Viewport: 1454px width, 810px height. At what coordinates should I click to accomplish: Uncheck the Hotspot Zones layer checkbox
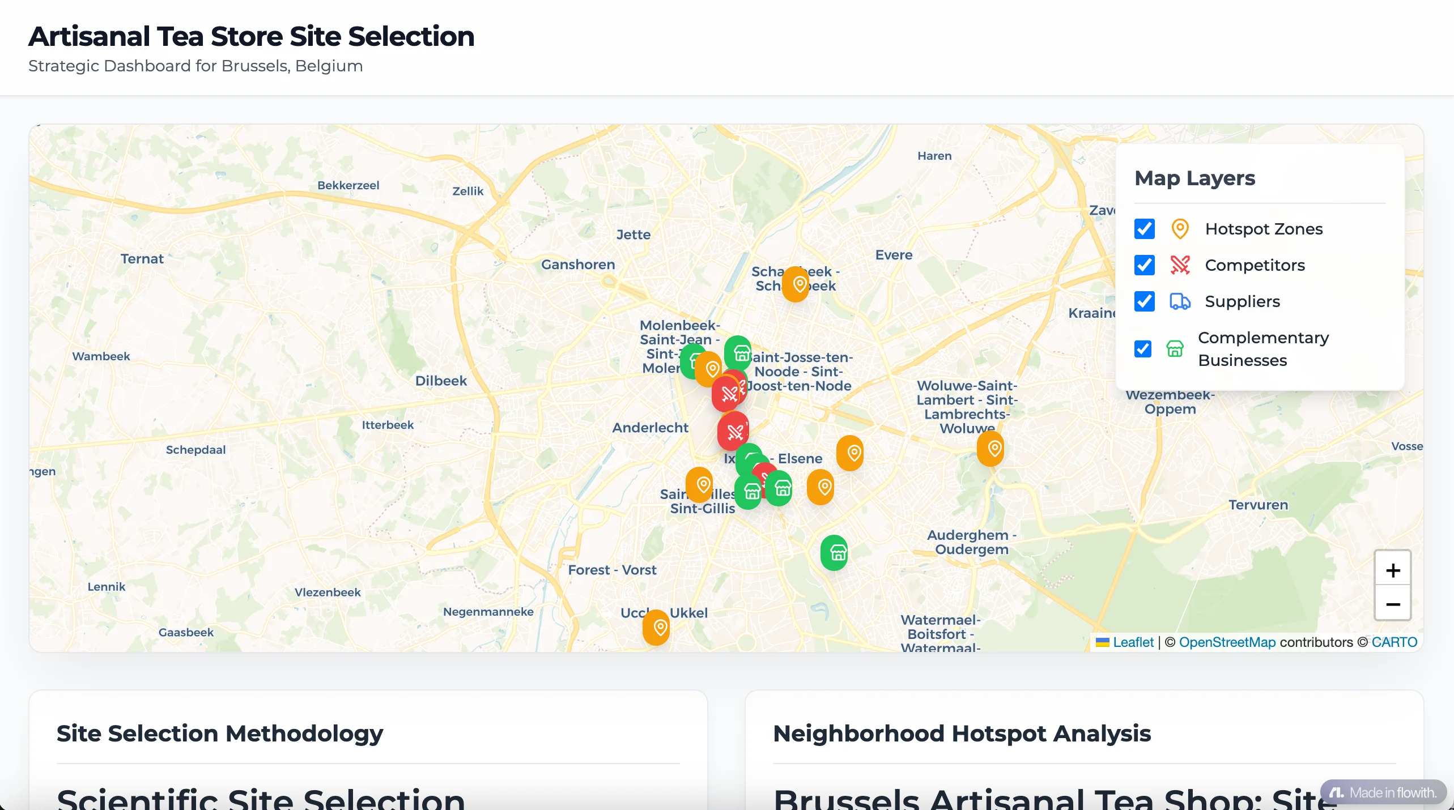[x=1144, y=229]
